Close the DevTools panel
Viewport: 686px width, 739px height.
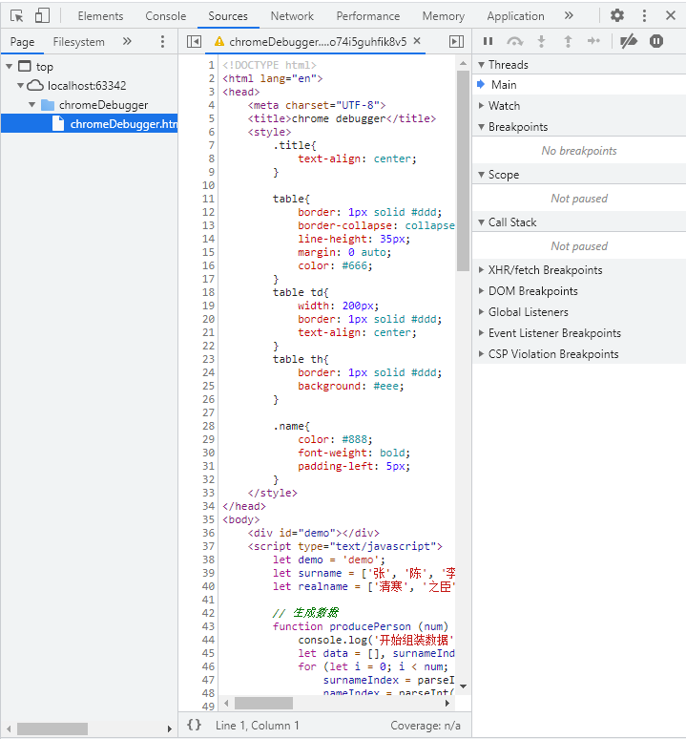tap(671, 15)
